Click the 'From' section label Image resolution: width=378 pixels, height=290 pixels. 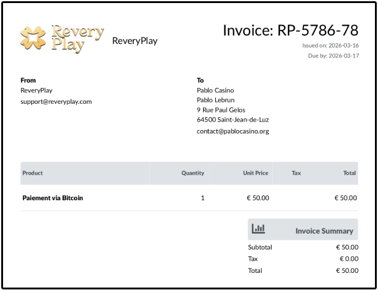tap(28, 80)
